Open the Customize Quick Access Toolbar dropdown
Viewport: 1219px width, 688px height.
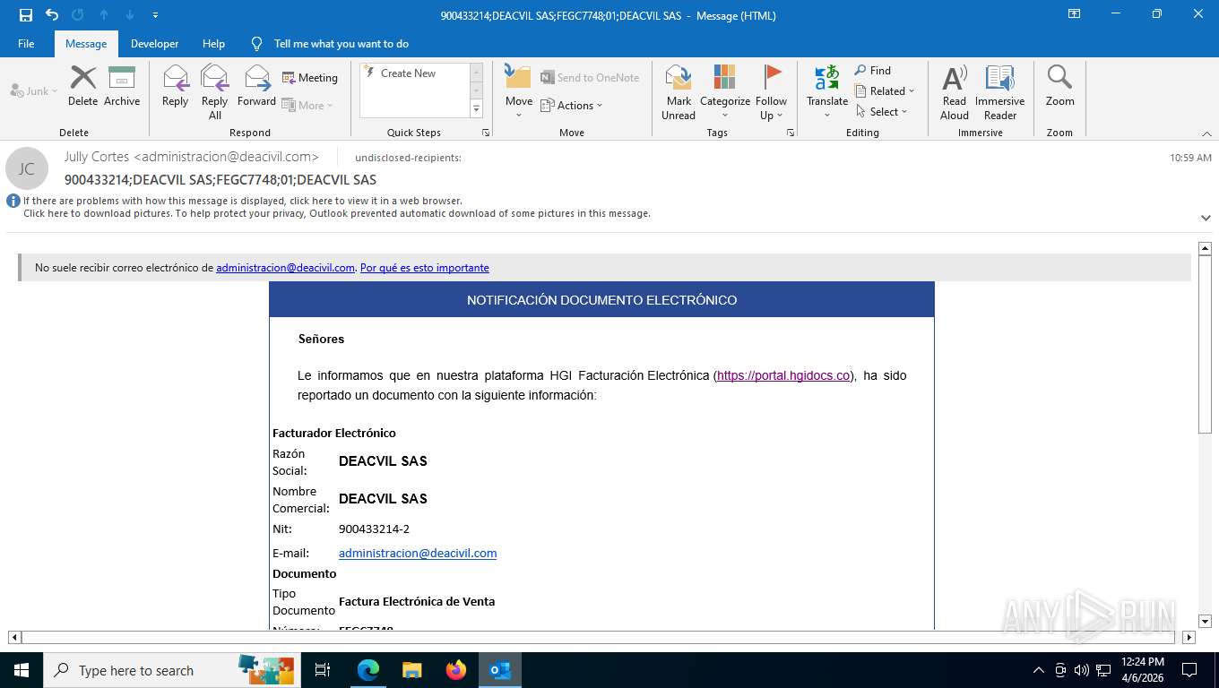156,15
